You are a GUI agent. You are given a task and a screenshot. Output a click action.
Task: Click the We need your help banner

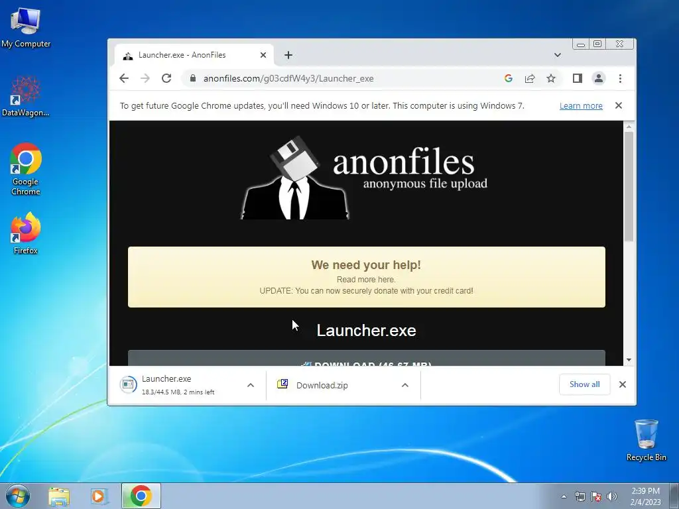click(x=366, y=277)
